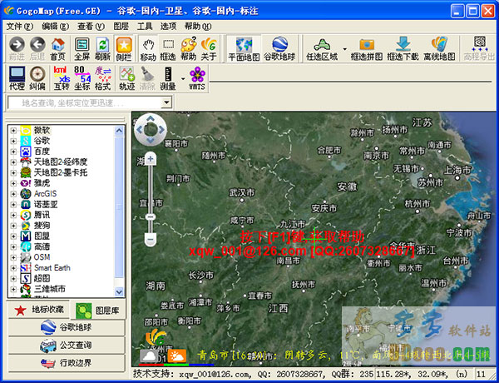Go back with the 后退 arrow icon
The image size is (499, 383).
point(37,48)
